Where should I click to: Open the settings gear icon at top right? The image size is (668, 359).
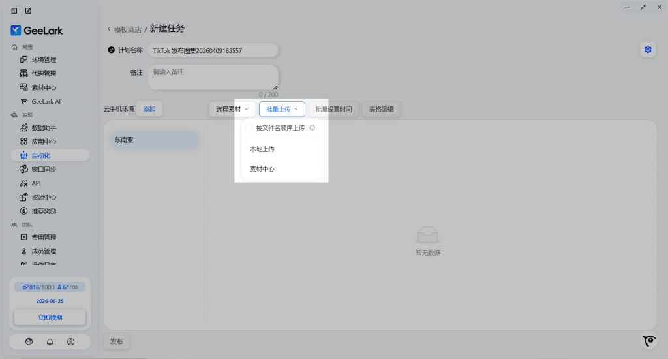click(648, 50)
